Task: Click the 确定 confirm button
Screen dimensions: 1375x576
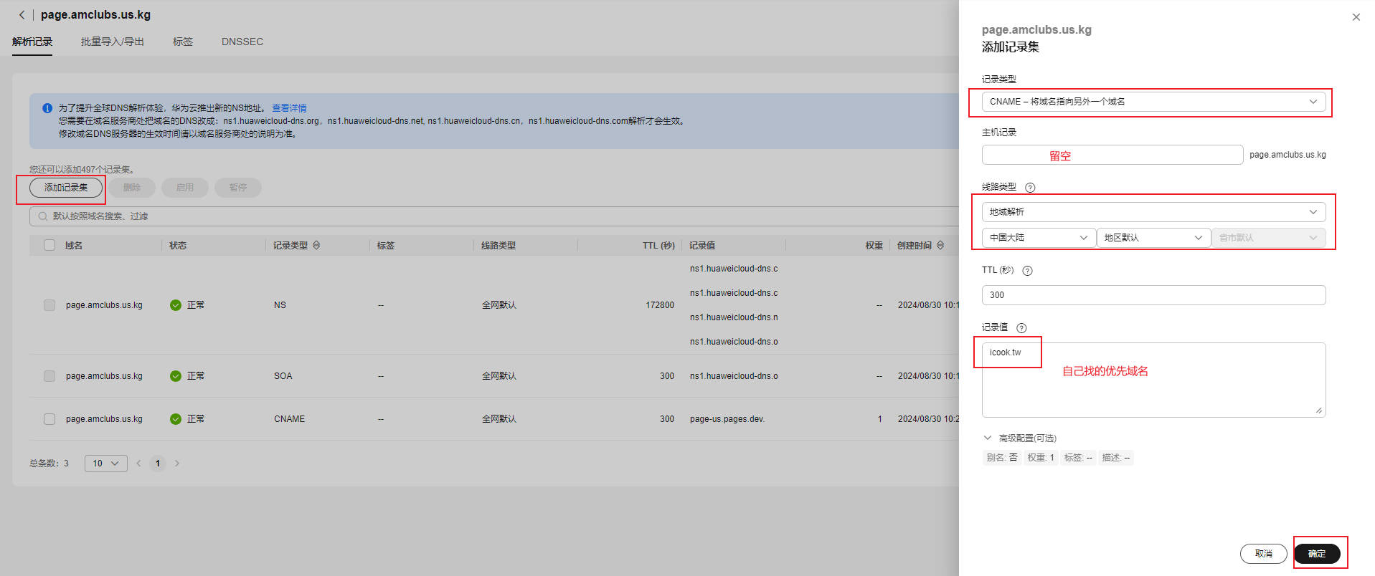Action: pos(1316,554)
